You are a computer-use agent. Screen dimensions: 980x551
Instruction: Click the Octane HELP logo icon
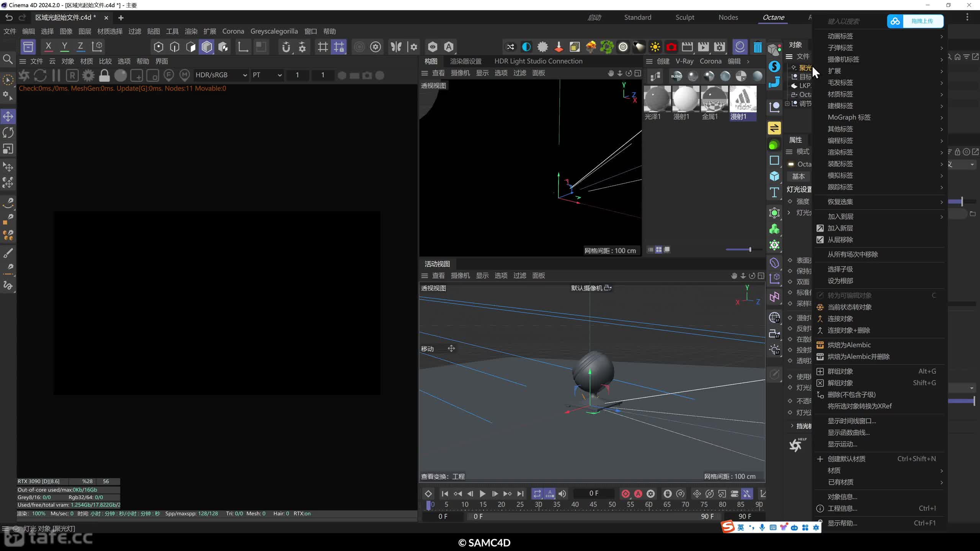tap(797, 445)
